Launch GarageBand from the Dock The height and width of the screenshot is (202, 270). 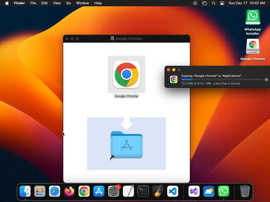pos(158,191)
